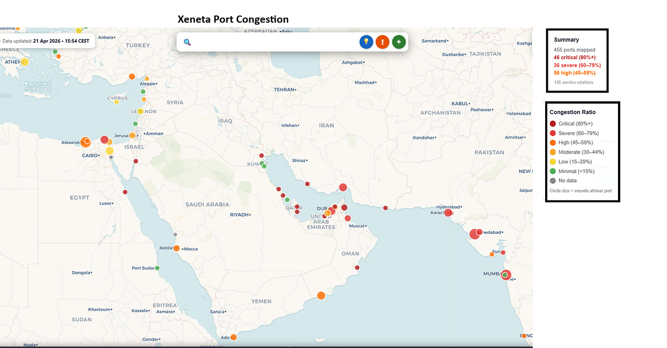Click the "Circle size = vessels at/near port" note
This screenshot has height=348, width=667.
pos(580,191)
